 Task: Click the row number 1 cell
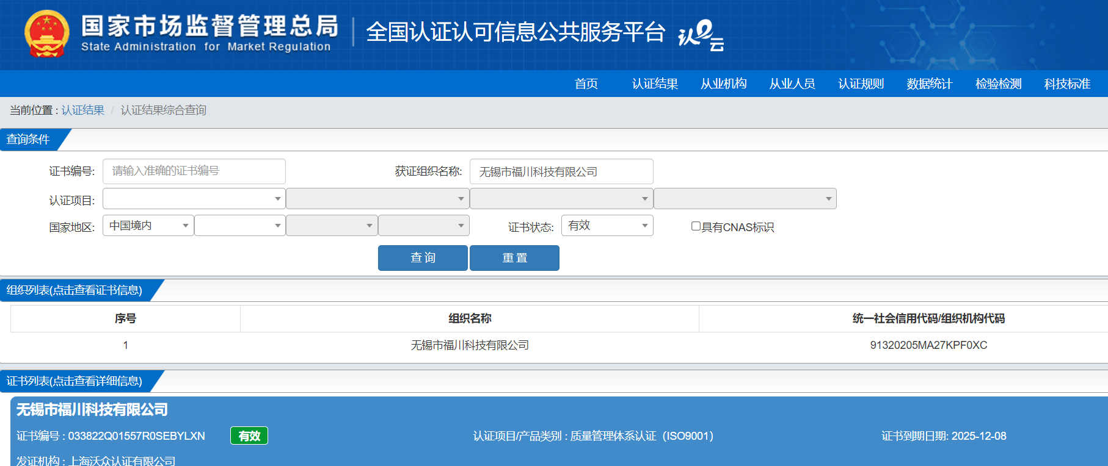coord(125,345)
